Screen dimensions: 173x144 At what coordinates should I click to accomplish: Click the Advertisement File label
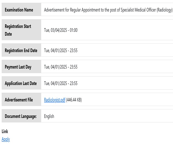(19, 100)
